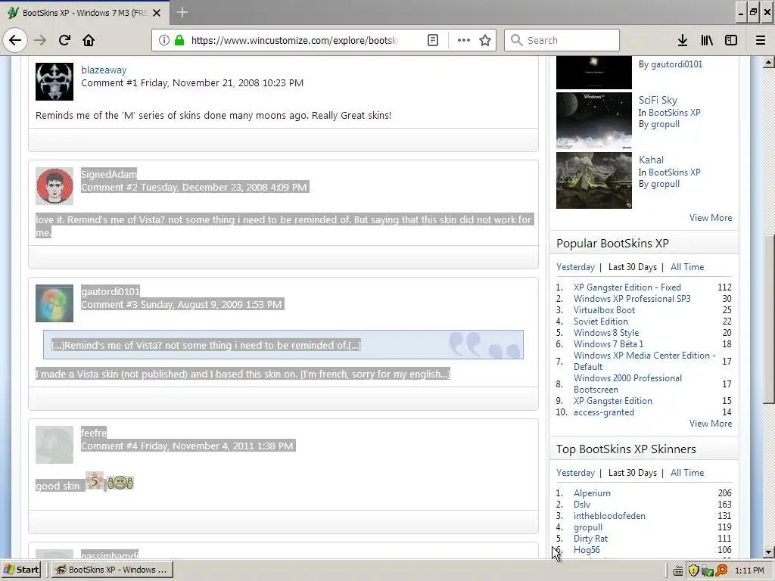Click the page scrollbar up arrow
Viewport: 775px width, 581px height.
click(768, 62)
